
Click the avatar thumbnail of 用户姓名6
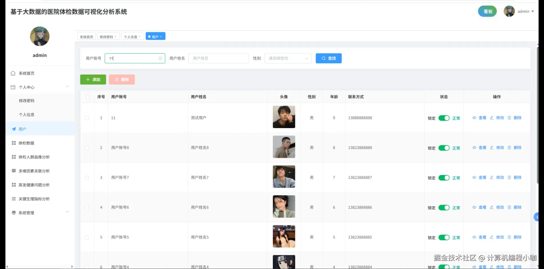pyautogui.click(x=284, y=206)
